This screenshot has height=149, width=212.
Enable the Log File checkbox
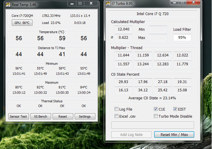pos(116,109)
